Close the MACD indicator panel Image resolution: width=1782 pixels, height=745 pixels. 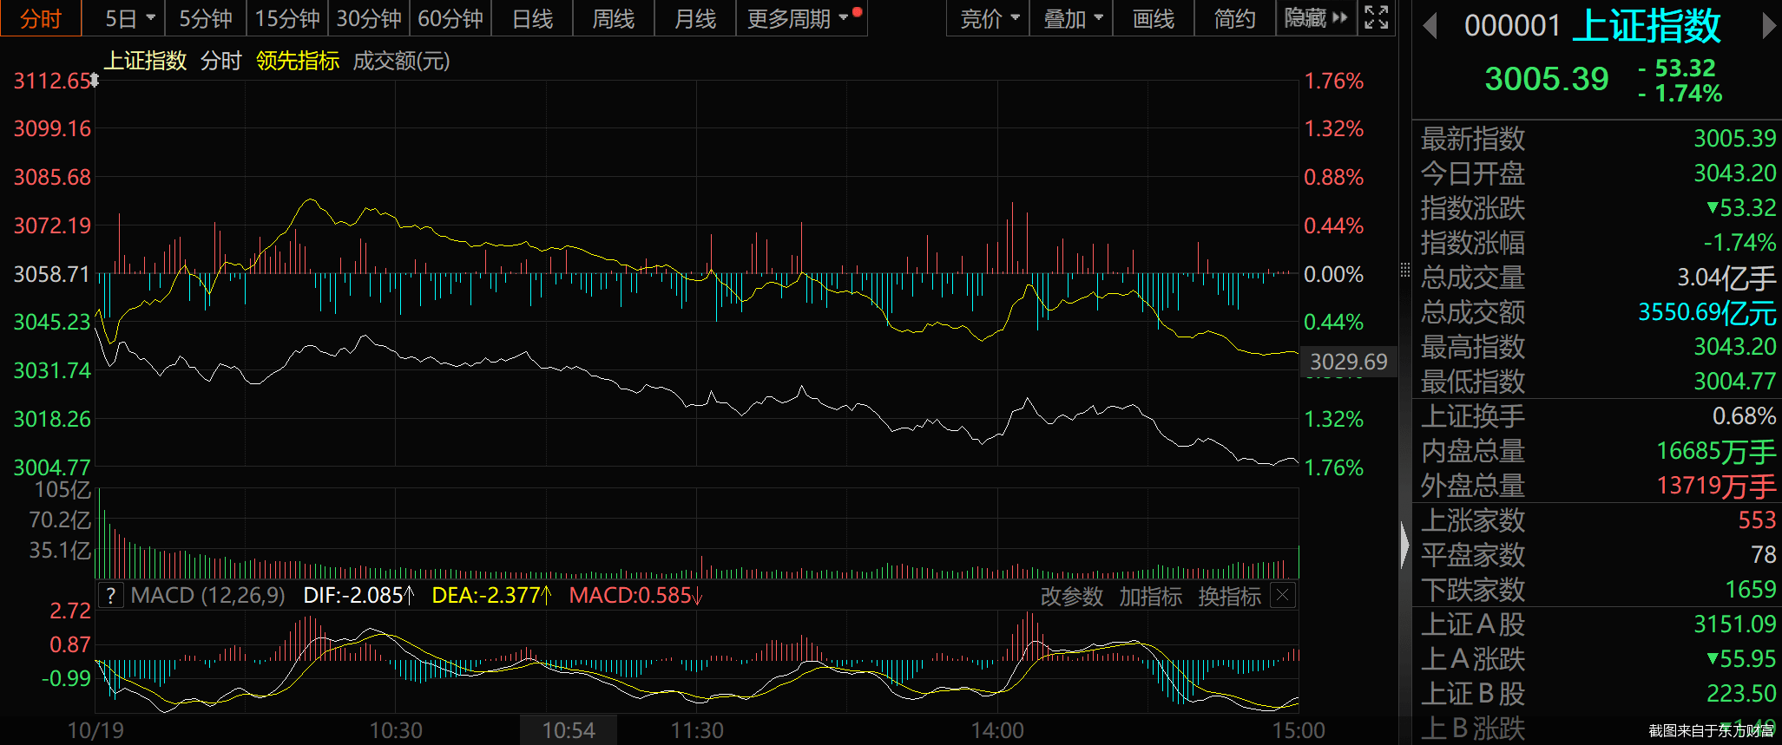click(x=1283, y=595)
